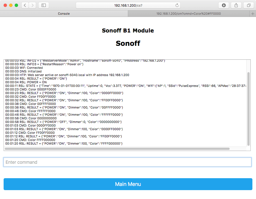
Task: Click the large Sonoff title
Action: coord(128,43)
